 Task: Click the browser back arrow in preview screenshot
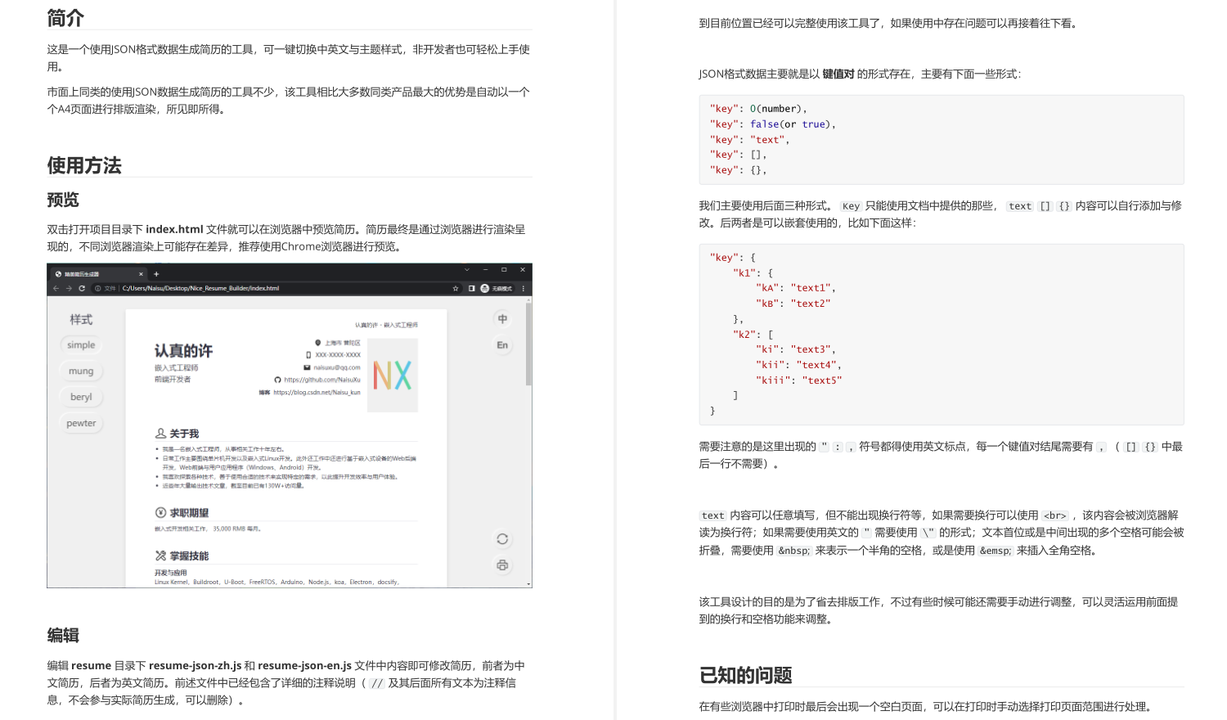coord(56,288)
